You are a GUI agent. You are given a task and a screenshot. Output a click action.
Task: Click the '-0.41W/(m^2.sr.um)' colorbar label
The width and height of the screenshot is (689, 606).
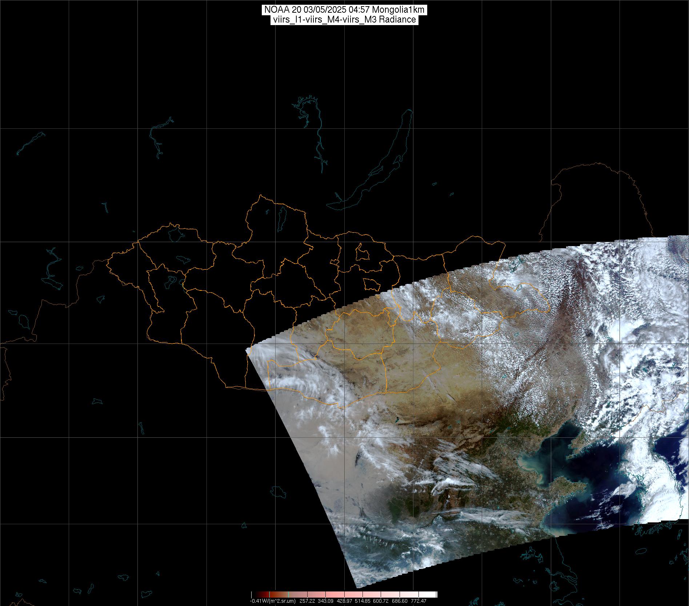coord(272,601)
